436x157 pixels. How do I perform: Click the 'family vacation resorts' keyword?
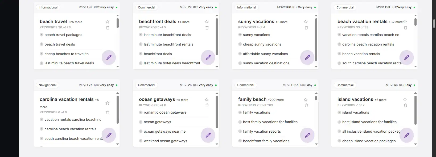(262, 132)
